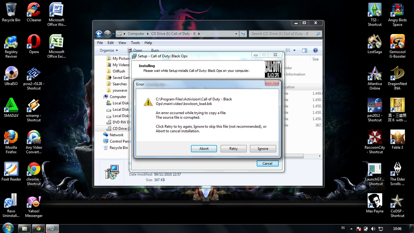Launch Mozilla Firefox desktop icon
Screen dimensions: 414x233
11,142
